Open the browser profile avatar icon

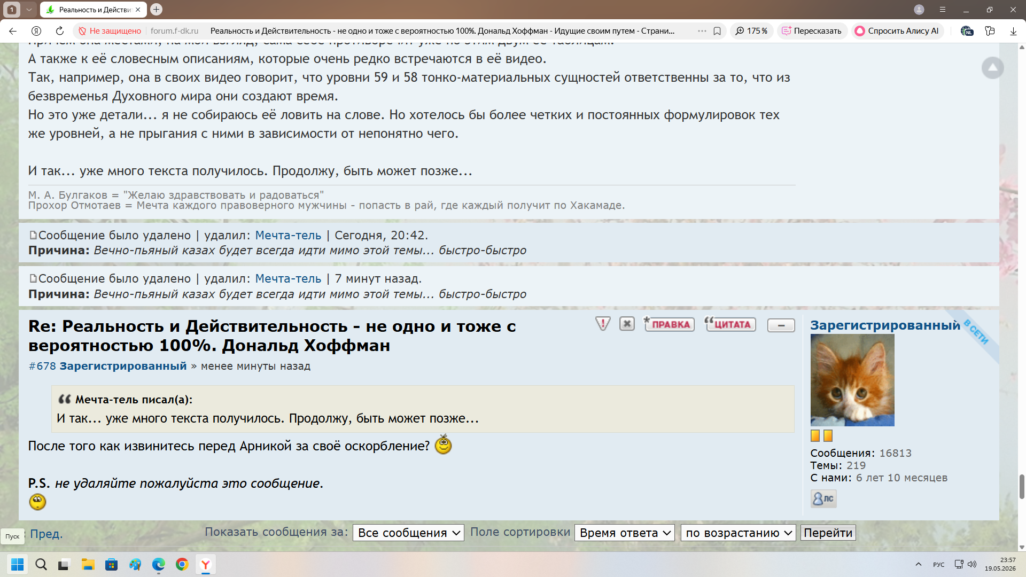pos(919,10)
